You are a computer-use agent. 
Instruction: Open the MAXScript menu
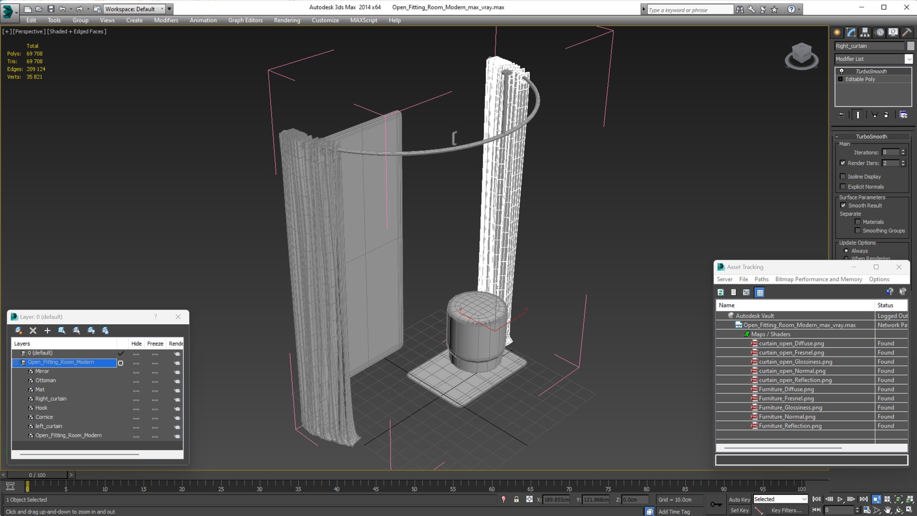coord(363,20)
